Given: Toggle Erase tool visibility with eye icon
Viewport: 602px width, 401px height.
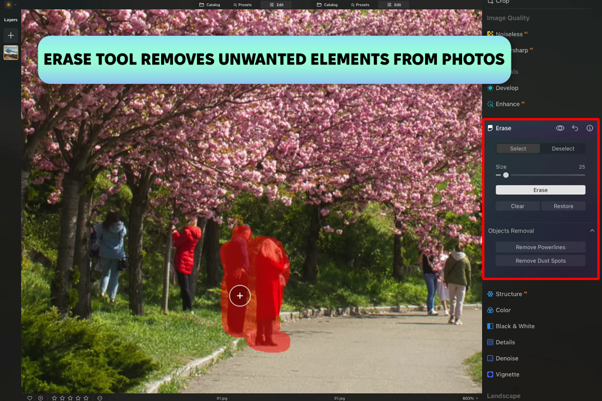Looking at the screenshot, I should [x=560, y=128].
